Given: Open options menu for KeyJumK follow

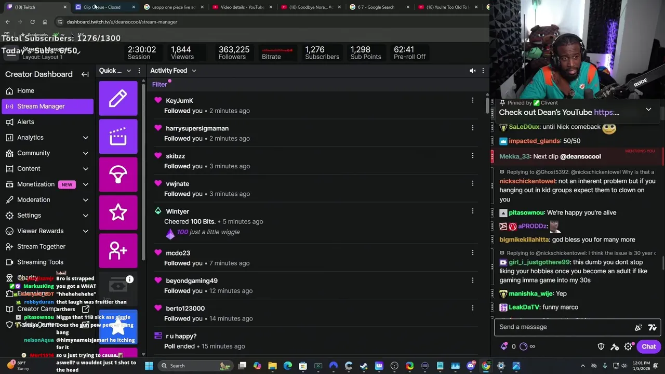Looking at the screenshot, I should coord(472,100).
